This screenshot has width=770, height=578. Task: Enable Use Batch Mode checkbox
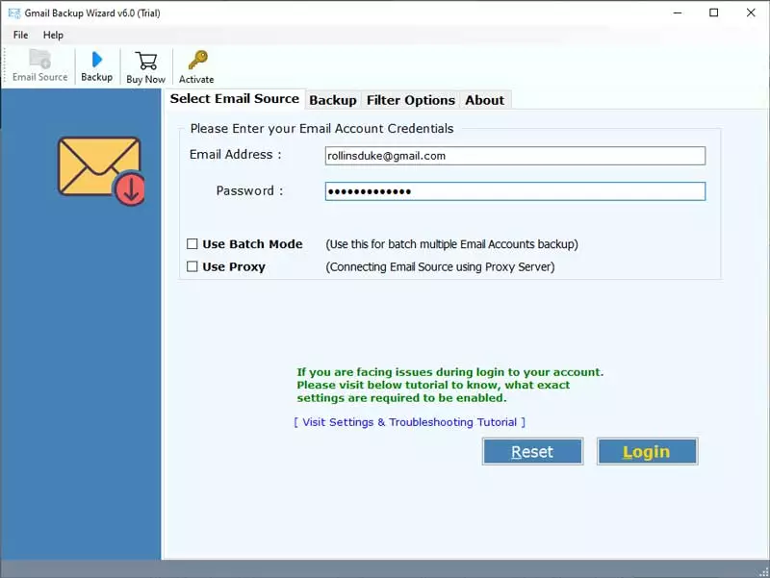(x=192, y=244)
